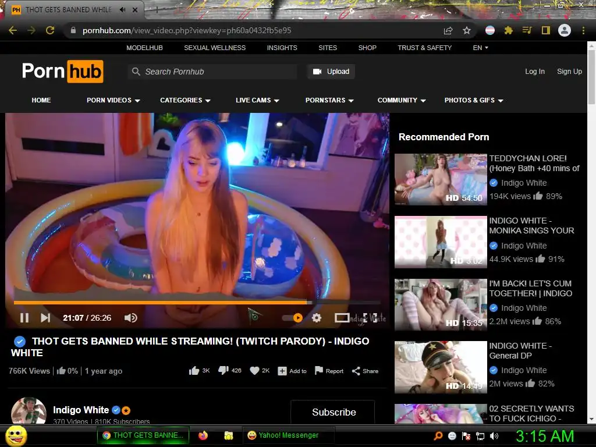Dislike the video with thumbs down
Image resolution: width=596 pixels, height=447 pixels.
pyautogui.click(x=223, y=370)
